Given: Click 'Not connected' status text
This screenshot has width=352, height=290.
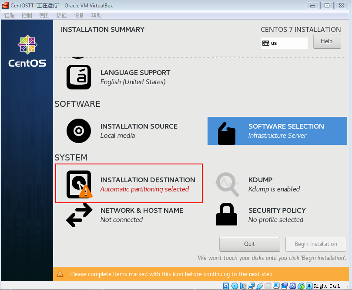Looking at the screenshot, I should 121,220.
